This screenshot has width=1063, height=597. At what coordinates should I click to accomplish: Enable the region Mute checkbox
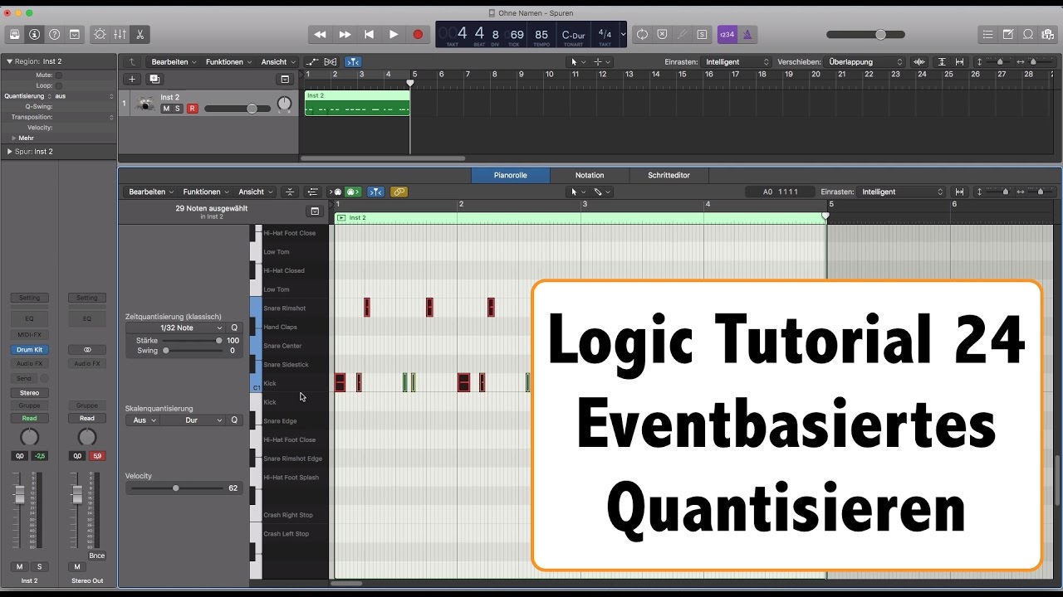(58, 75)
